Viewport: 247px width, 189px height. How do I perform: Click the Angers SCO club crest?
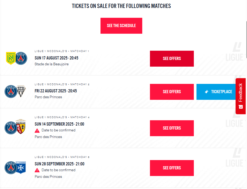(21, 91)
